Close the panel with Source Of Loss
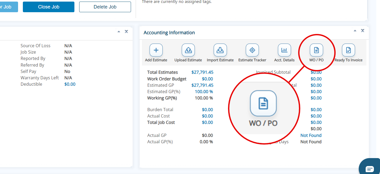This screenshot has height=174, width=380. click(x=126, y=31)
